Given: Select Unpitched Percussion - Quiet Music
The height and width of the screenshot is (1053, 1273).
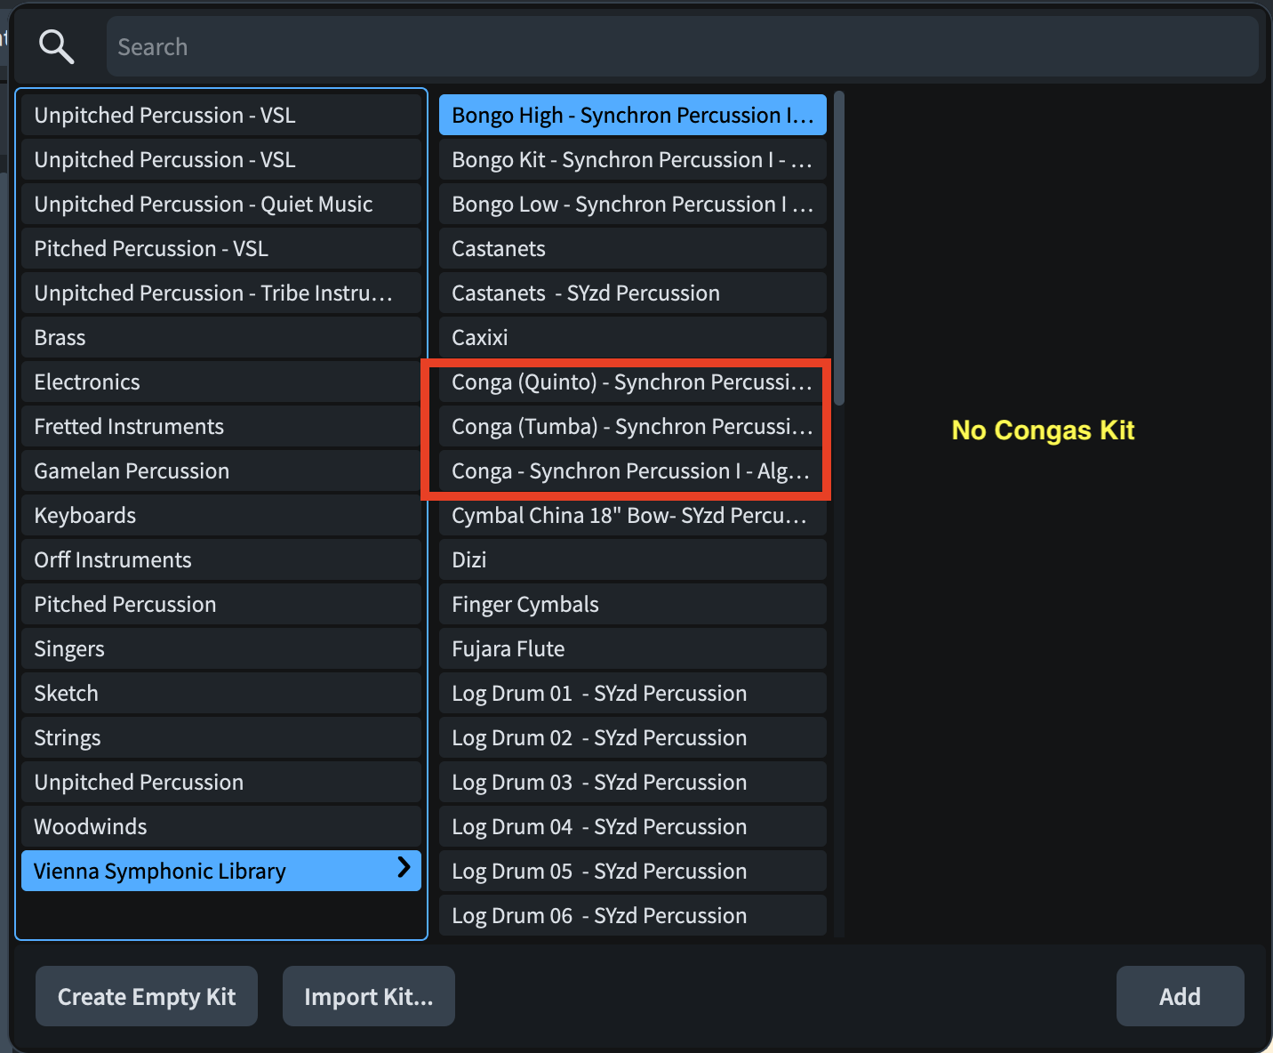Looking at the screenshot, I should coord(220,205).
